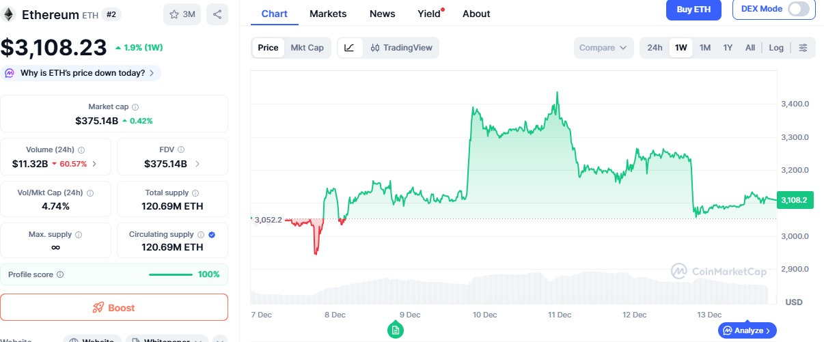This screenshot has height=342, width=824.
Task: Expand FDV details chevron
Action: [x=197, y=164]
